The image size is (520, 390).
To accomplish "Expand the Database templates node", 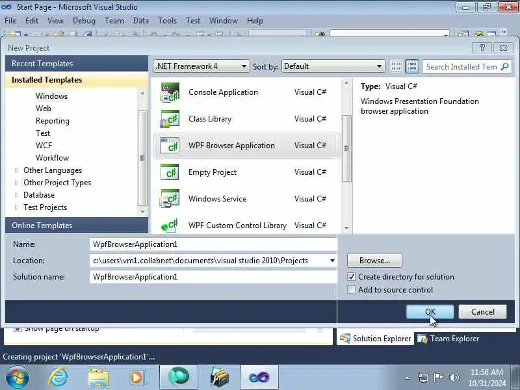I will click(16, 195).
